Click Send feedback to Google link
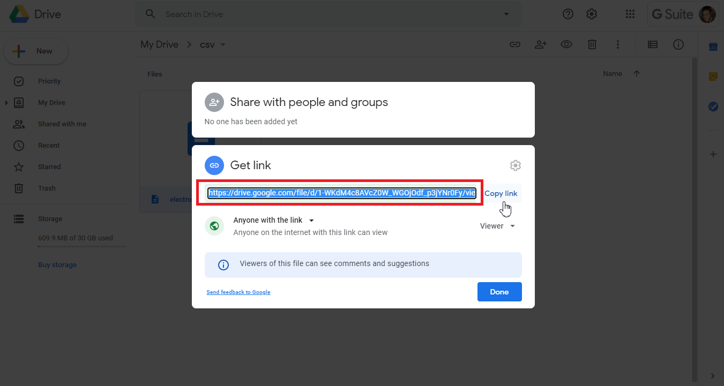The width and height of the screenshot is (724, 386). click(x=238, y=292)
